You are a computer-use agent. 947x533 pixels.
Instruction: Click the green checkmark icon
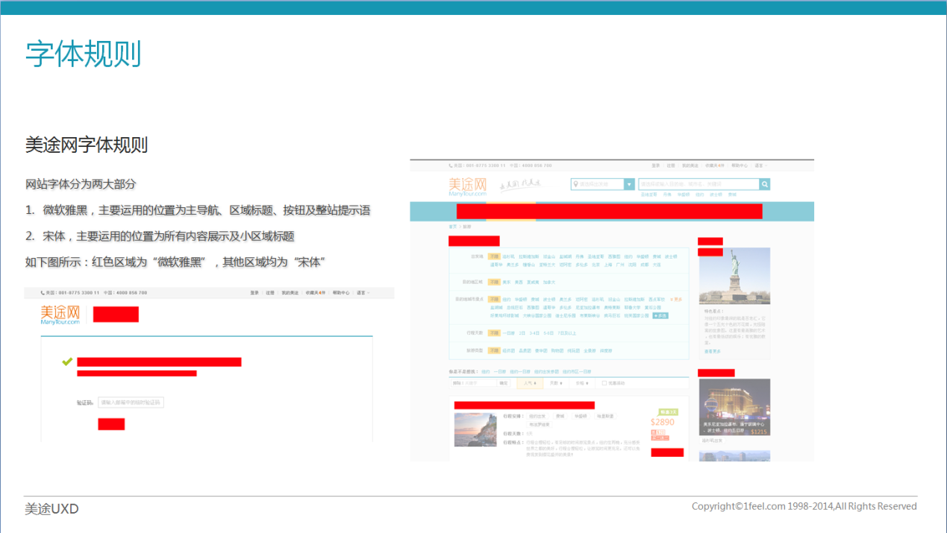(x=67, y=362)
